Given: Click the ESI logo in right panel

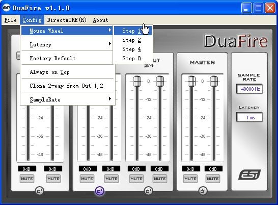Looking at the screenshot, I should pyautogui.click(x=249, y=175).
